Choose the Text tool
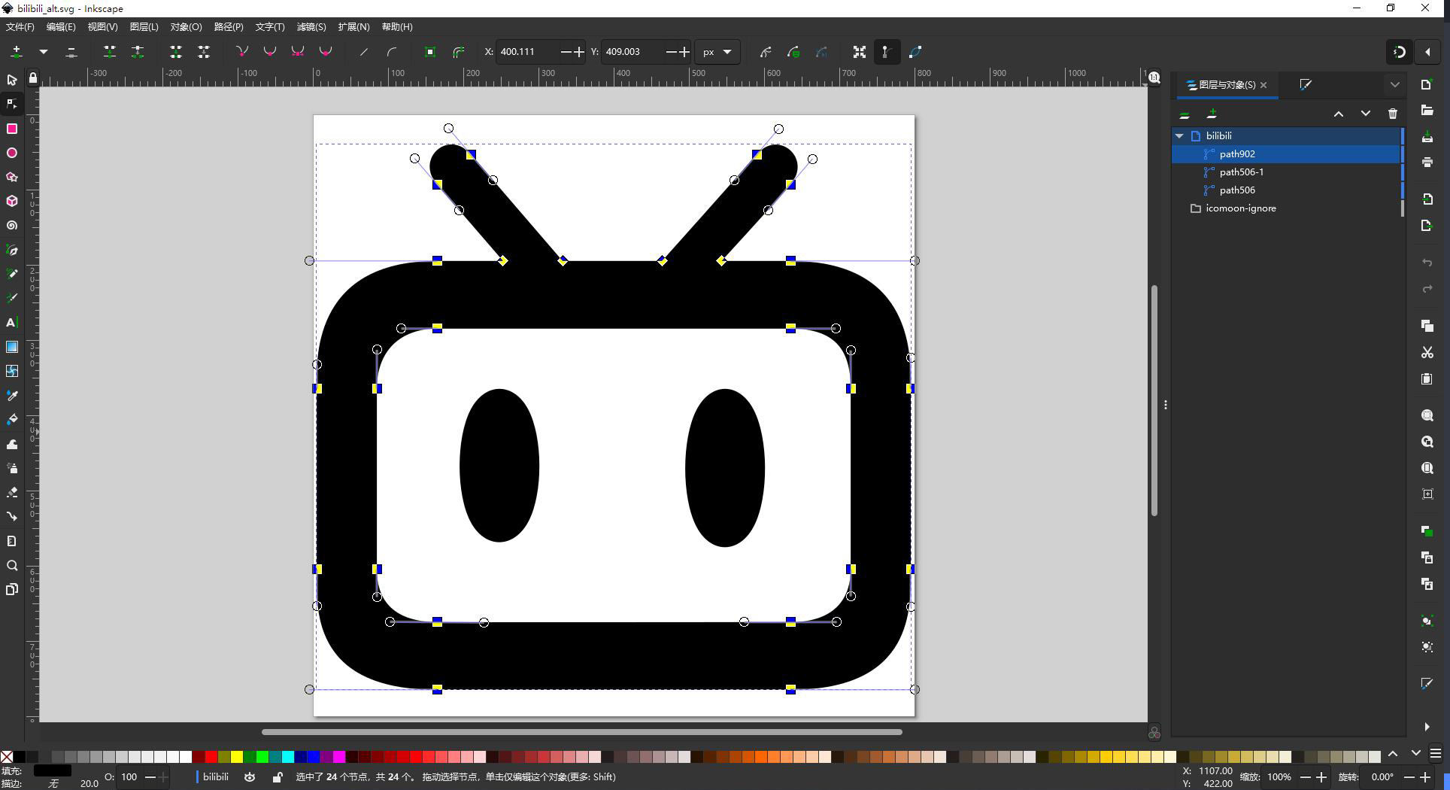Screen dimensions: 1450x790 (12, 323)
